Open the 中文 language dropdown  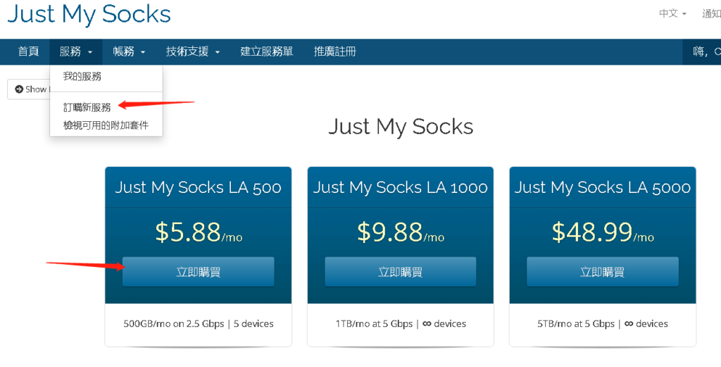coord(672,14)
